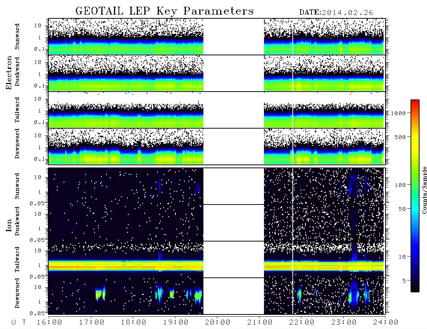Screen dimensions: 427x329
Task: Click the Ion Dawnward burst just after 23:00
Action: click(x=354, y=295)
